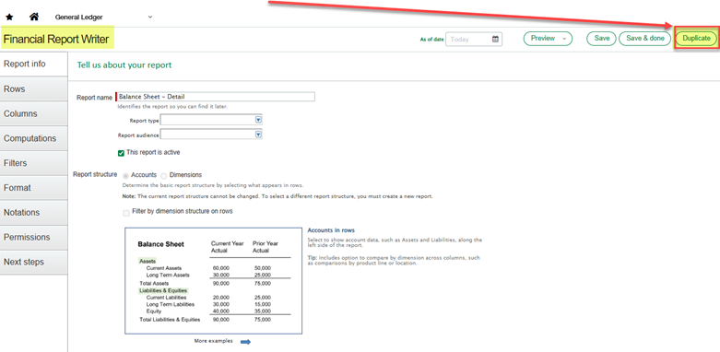
Task: Check Filter by dimension structure on rows
Action: coord(125,213)
